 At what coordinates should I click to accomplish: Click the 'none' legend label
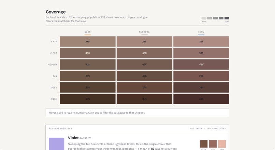pos(204,22)
